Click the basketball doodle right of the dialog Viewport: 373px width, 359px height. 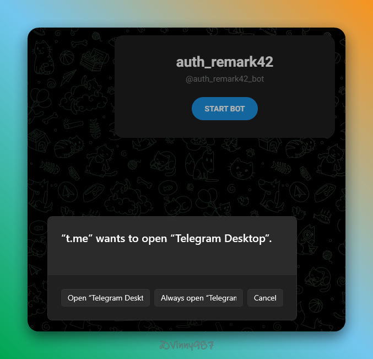(327, 255)
